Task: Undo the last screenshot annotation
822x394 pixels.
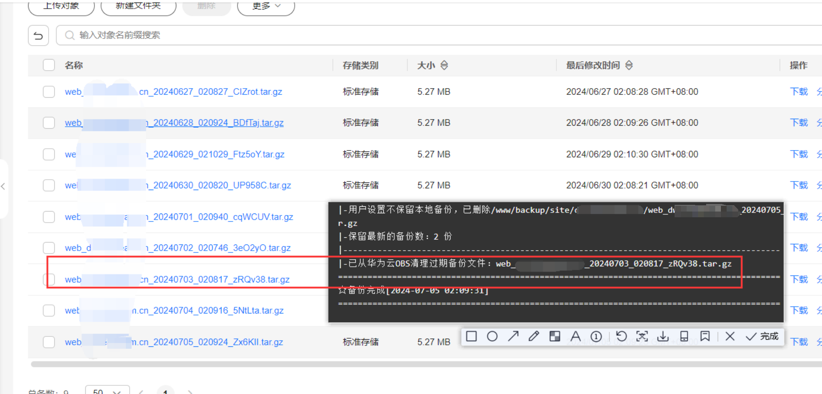Action: click(621, 336)
